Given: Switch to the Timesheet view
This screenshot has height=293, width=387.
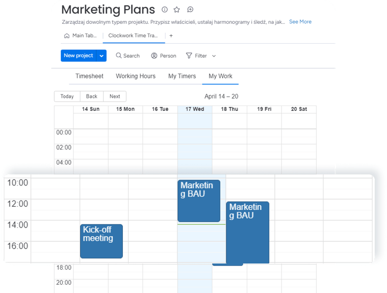Looking at the screenshot, I should [x=89, y=76].
